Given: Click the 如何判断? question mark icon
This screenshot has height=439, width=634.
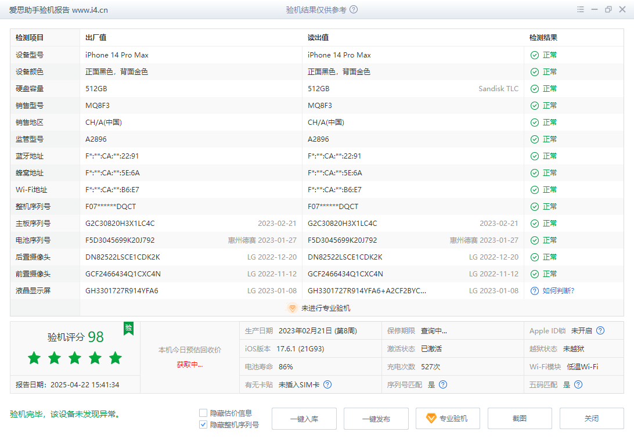Looking at the screenshot, I should point(535,291).
